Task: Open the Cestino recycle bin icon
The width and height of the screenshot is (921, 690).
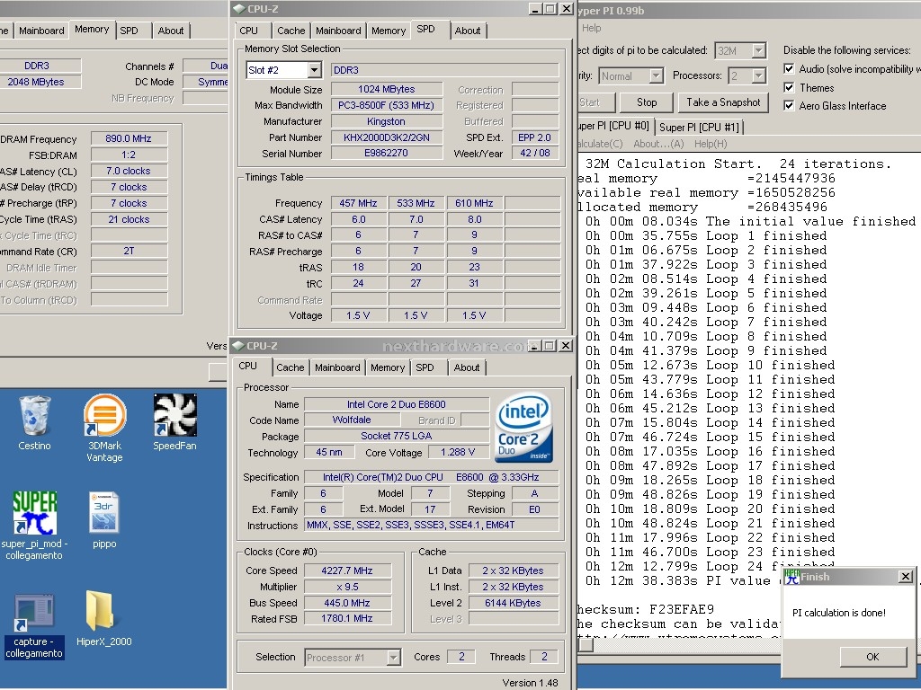Action: coord(34,415)
